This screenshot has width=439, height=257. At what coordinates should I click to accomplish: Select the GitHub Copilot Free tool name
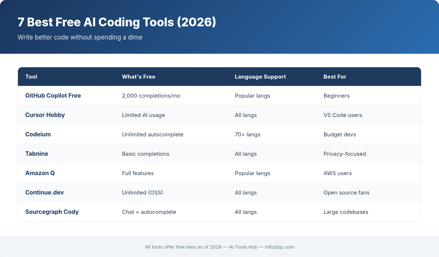(53, 95)
